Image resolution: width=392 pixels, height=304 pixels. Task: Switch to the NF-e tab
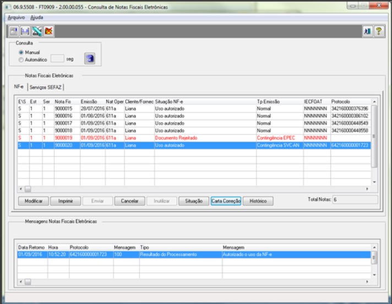19,87
